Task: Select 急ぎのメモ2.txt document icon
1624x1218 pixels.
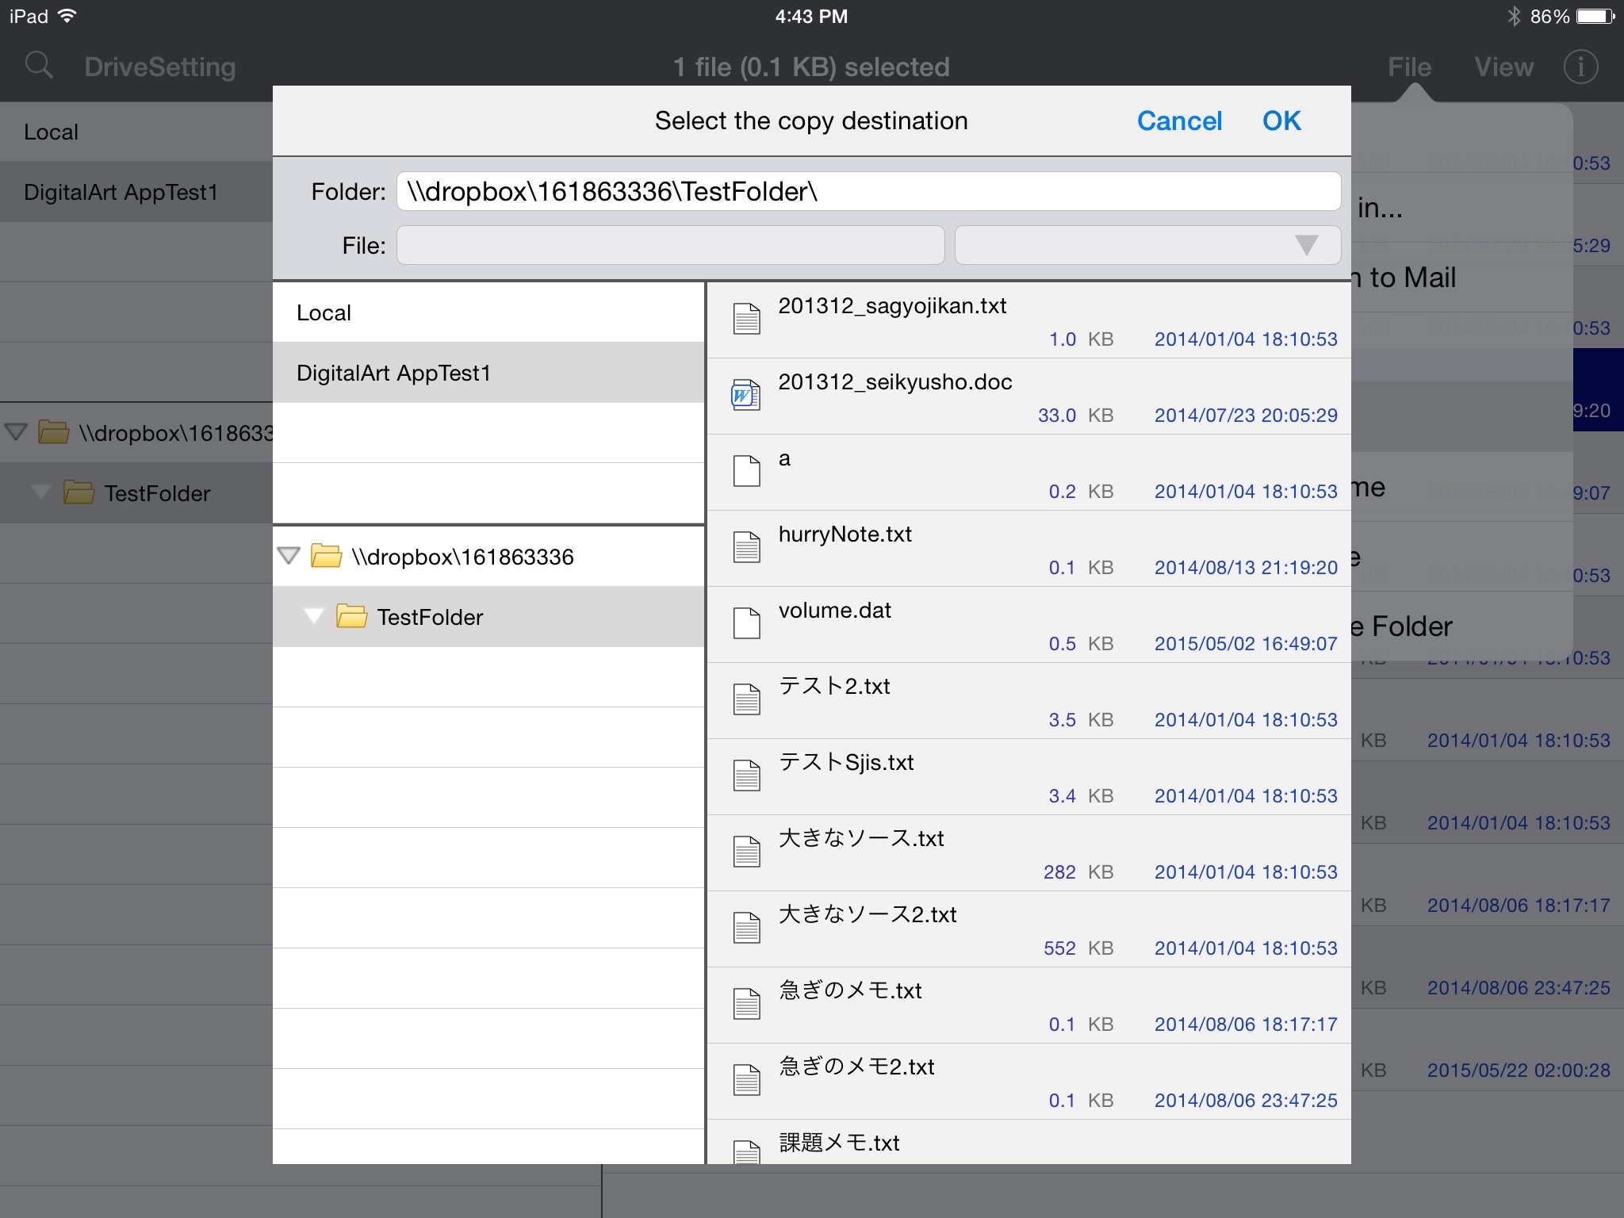Action: pos(746,1080)
